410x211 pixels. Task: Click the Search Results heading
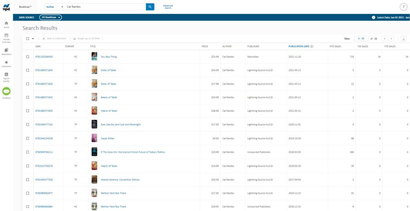(x=40, y=28)
